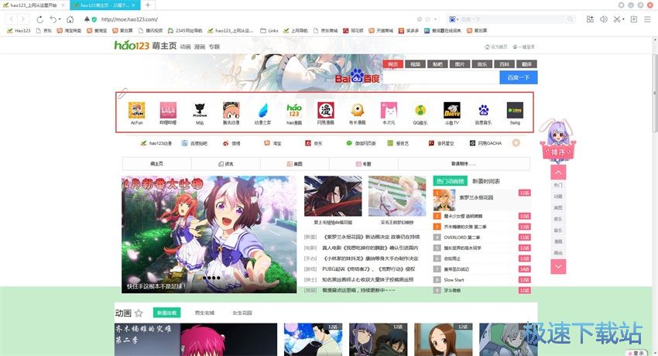The image size is (658, 356).
Task: Switch to first tab hao123_上网从这里开始
Action: click(33, 5)
